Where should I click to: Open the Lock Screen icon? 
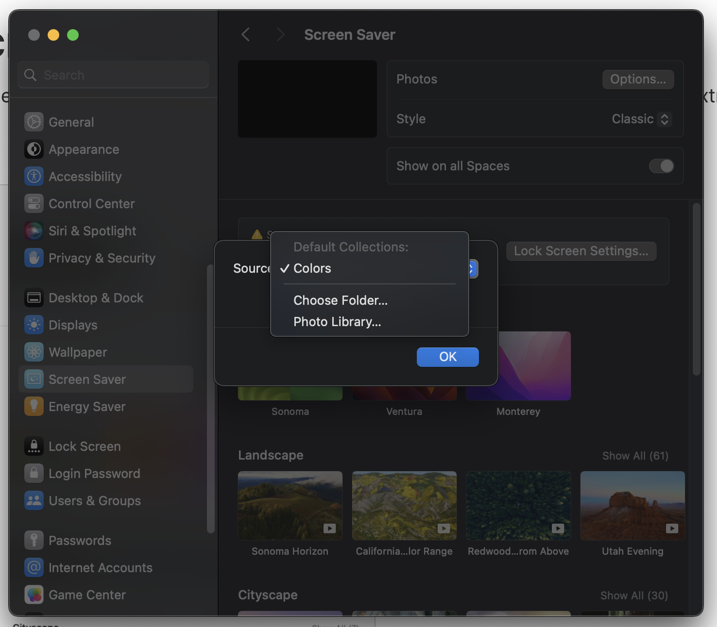point(34,446)
